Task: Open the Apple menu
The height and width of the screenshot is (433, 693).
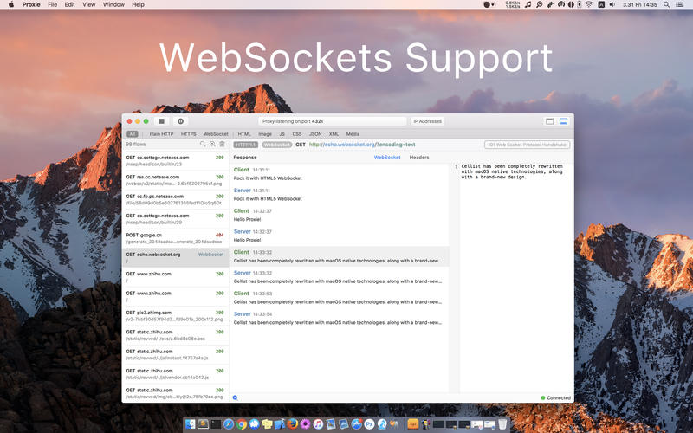Action: [x=11, y=4]
